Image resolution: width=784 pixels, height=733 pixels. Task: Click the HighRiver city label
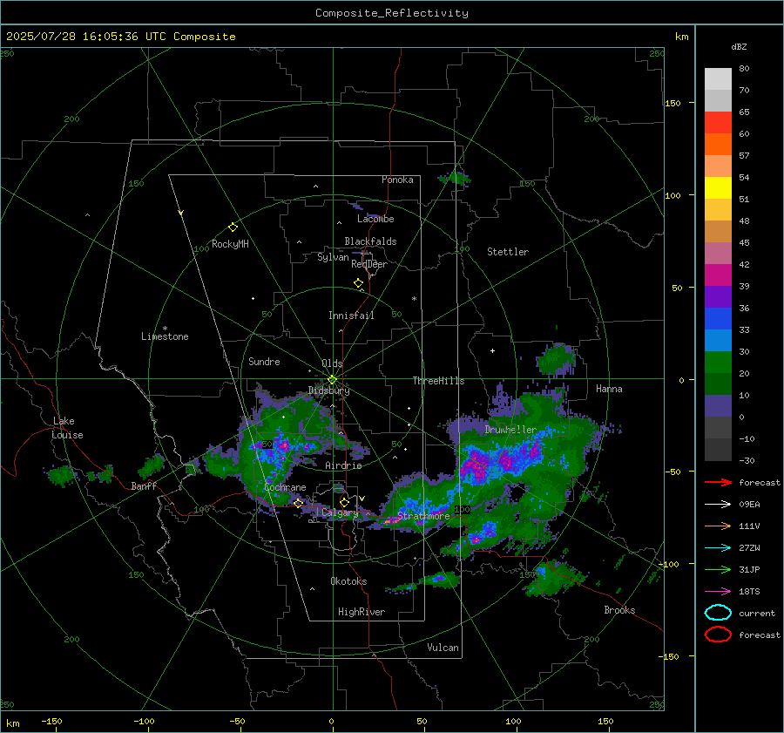pos(362,612)
